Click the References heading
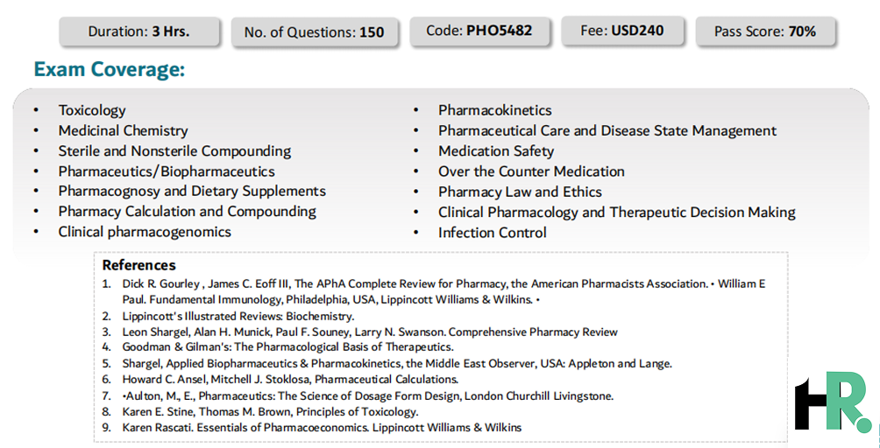The image size is (880, 448). click(x=138, y=265)
